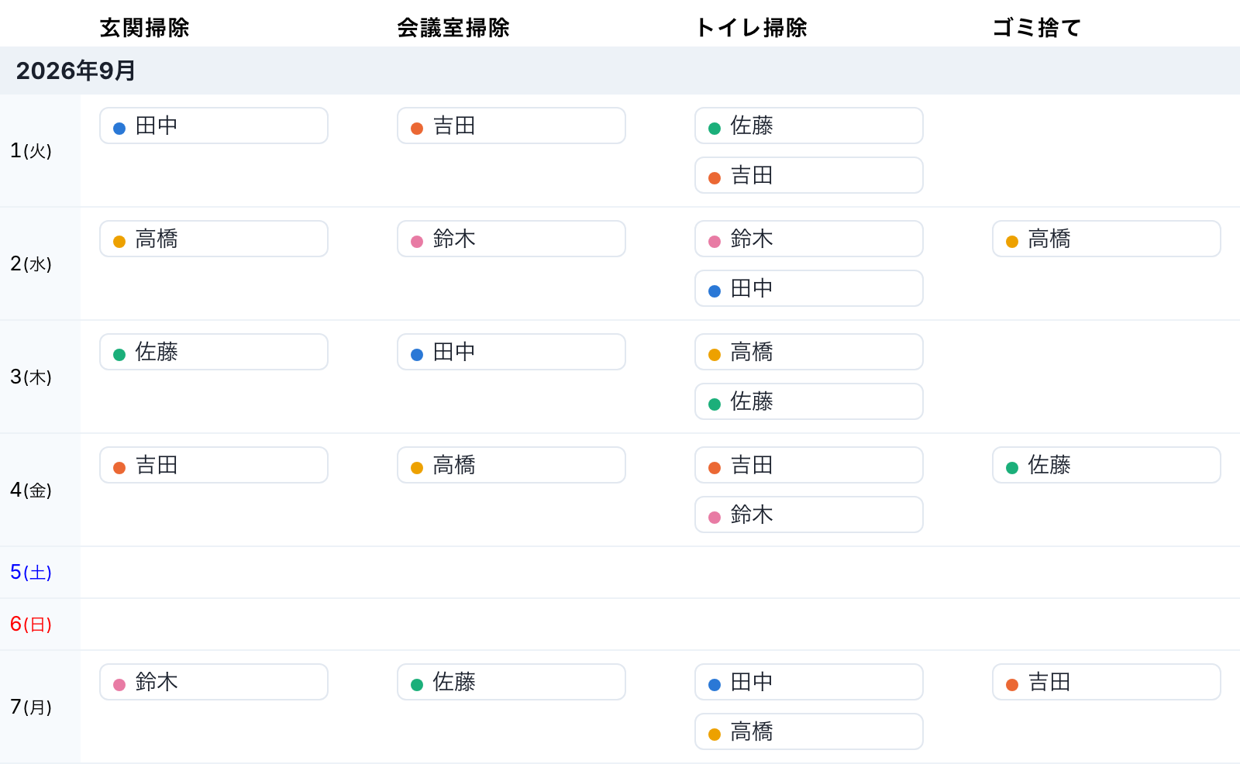1240x764 pixels.
Task: Open 鈴木 in 玄関掃除 on 7(月)
Action: pos(214,682)
